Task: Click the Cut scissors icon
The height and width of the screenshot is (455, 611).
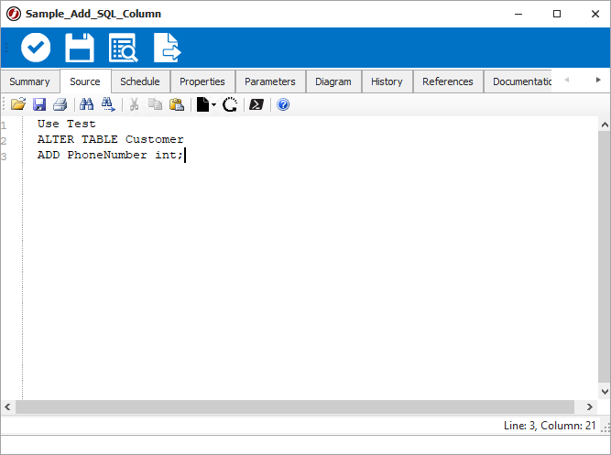Action: (x=134, y=104)
